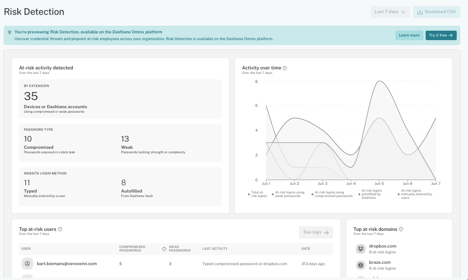Toggle At-risk logins autofilled by Dashlane legend

tap(370, 194)
